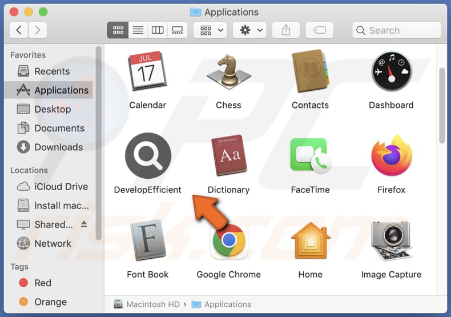
Task: Click the Search field
Action: [x=397, y=30]
